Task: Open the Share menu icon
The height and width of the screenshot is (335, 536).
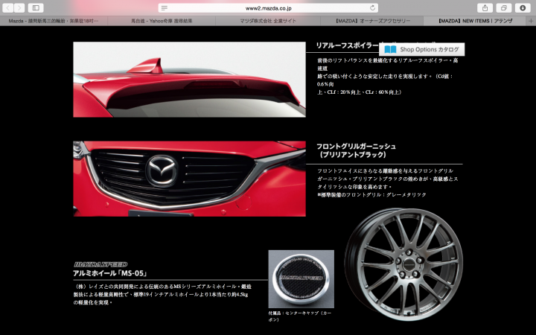Action: (485, 8)
